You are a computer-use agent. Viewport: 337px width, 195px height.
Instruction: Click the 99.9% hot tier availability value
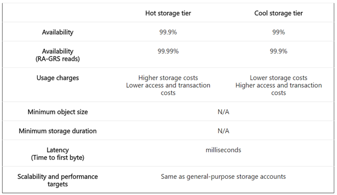point(168,32)
